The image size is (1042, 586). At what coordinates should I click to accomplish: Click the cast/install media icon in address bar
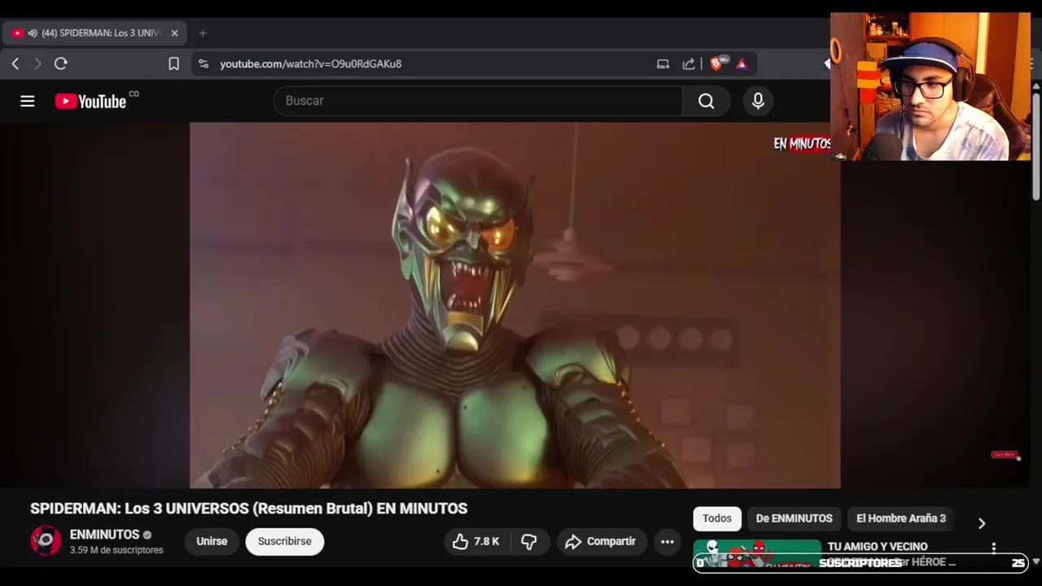663,63
